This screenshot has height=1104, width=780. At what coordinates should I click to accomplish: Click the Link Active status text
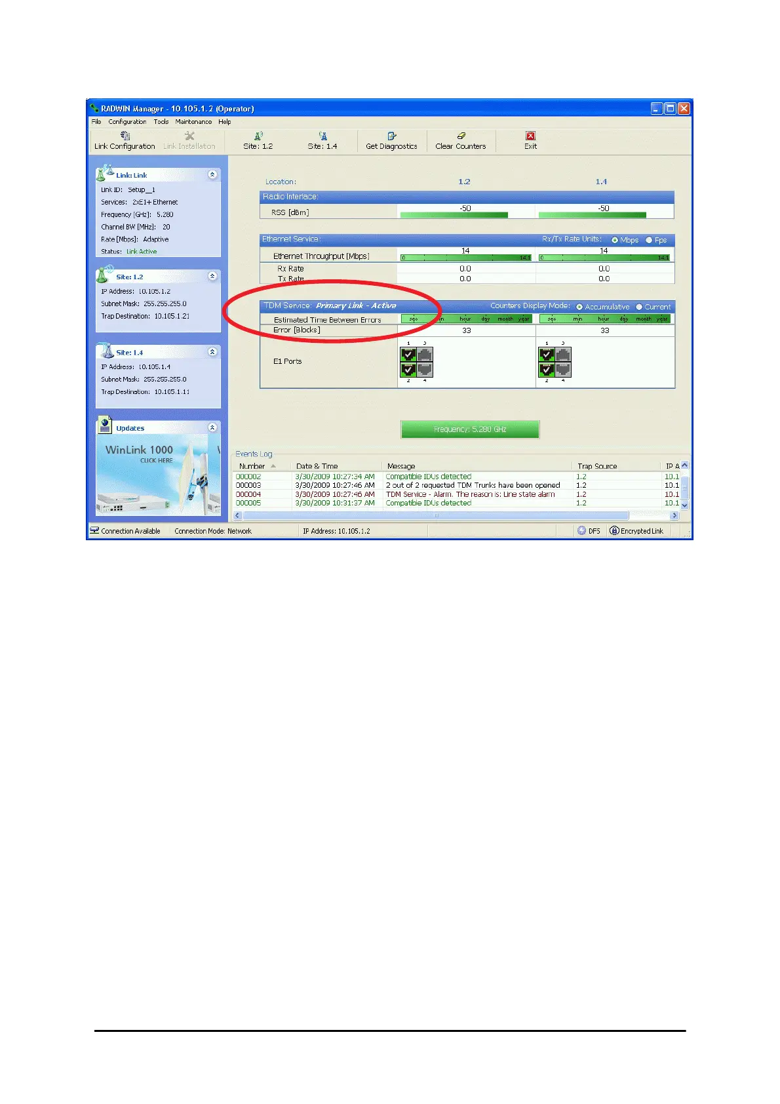pyautogui.click(x=142, y=252)
